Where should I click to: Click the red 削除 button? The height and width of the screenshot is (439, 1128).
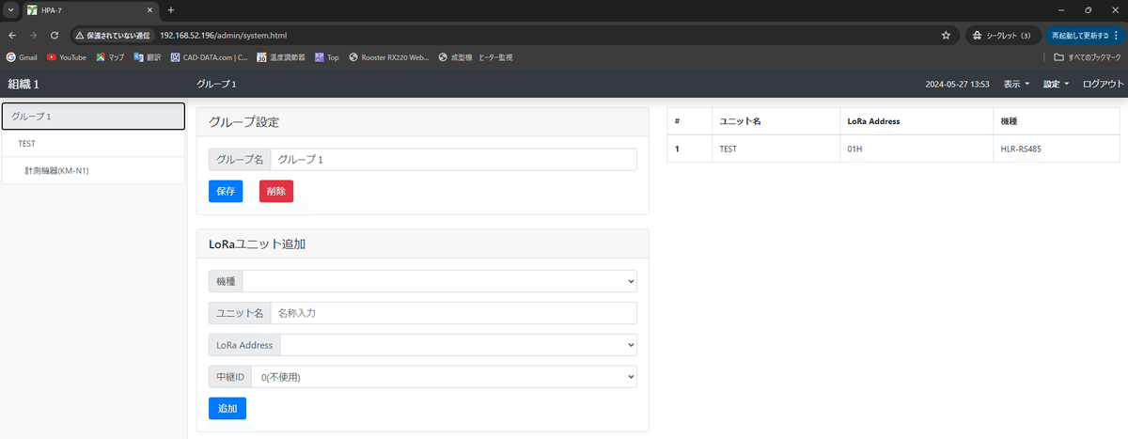tap(276, 191)
